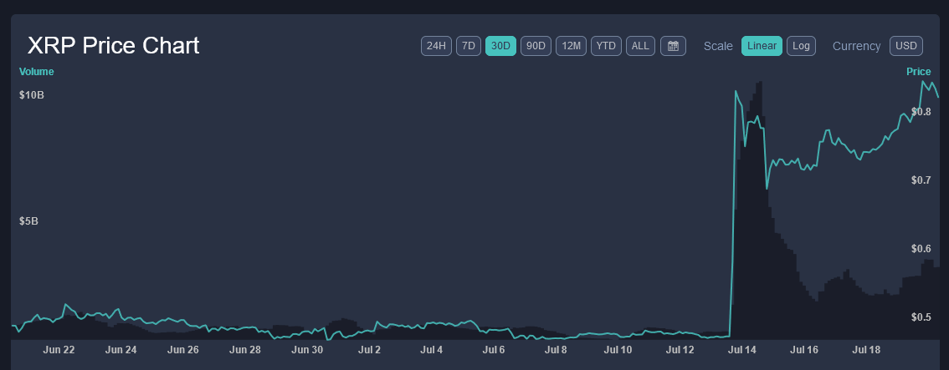Click the $0.6 price axis value
The image size is (949, 370).
921,249
